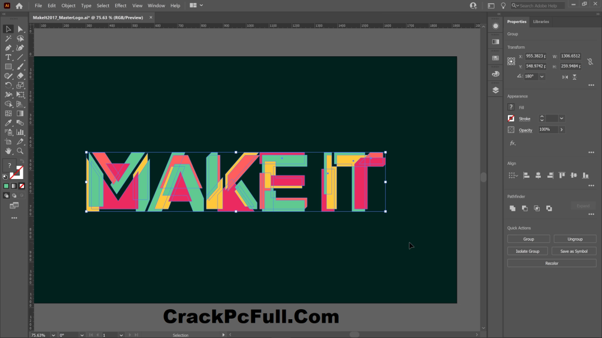The height and width of the screenshot is (338, 602).
Task: Flip selection horizontally in Transform
Action: tap(565, 77)
